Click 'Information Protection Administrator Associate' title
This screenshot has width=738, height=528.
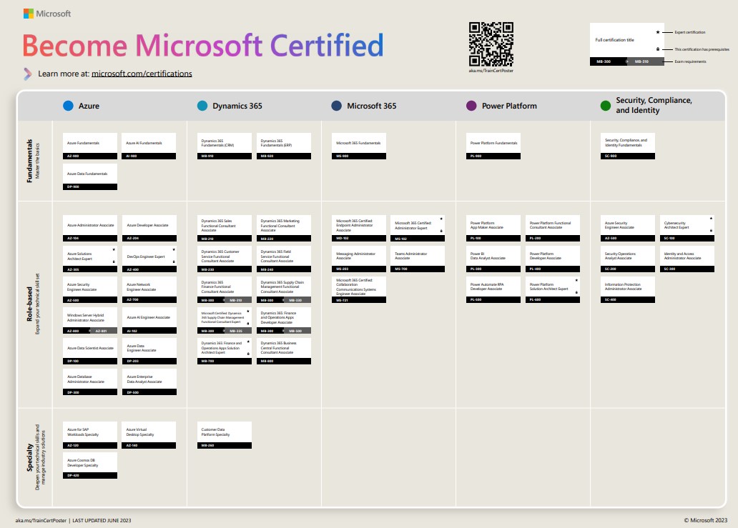tap(623, 287)
